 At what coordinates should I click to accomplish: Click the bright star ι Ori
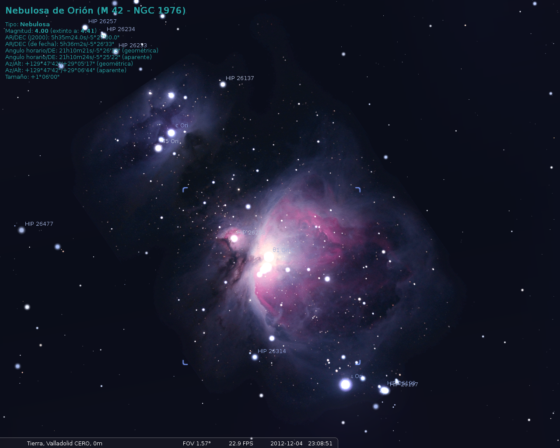coord(345,385)
